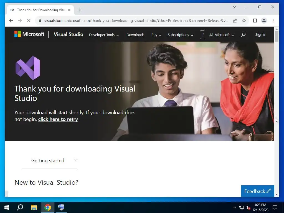Screen dimensions: 284x213
Task: Open the notifications center icon
Action: 275,207
